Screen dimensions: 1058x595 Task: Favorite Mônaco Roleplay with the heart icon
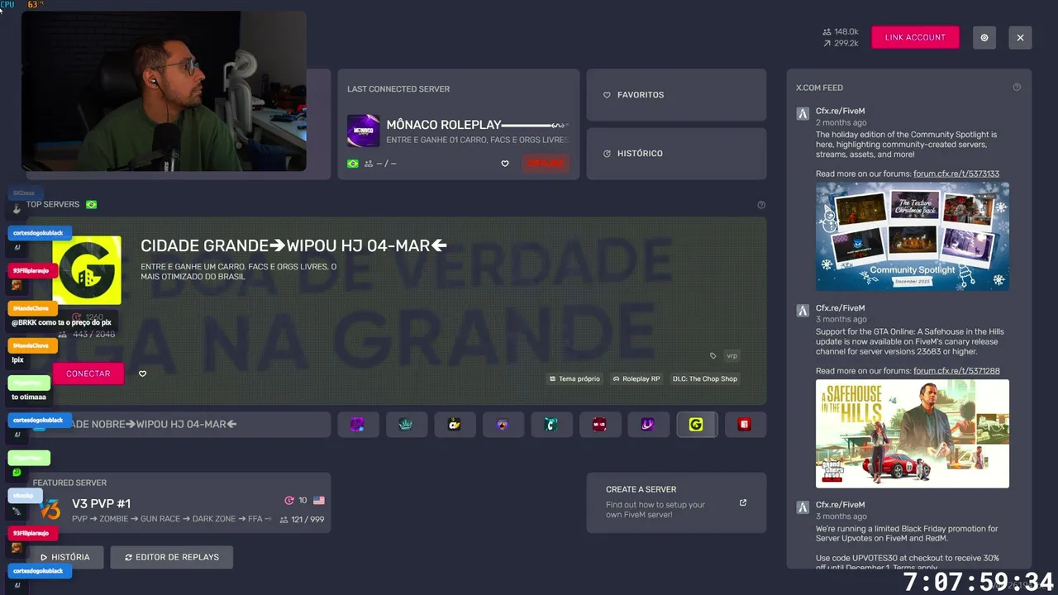505,164
